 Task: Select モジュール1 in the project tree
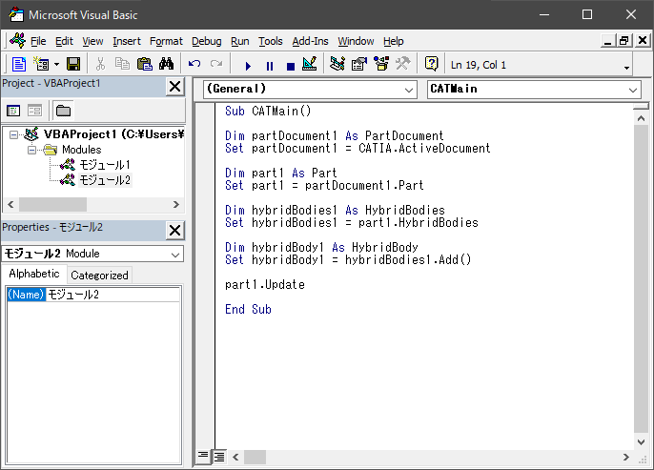pos(105,165)
